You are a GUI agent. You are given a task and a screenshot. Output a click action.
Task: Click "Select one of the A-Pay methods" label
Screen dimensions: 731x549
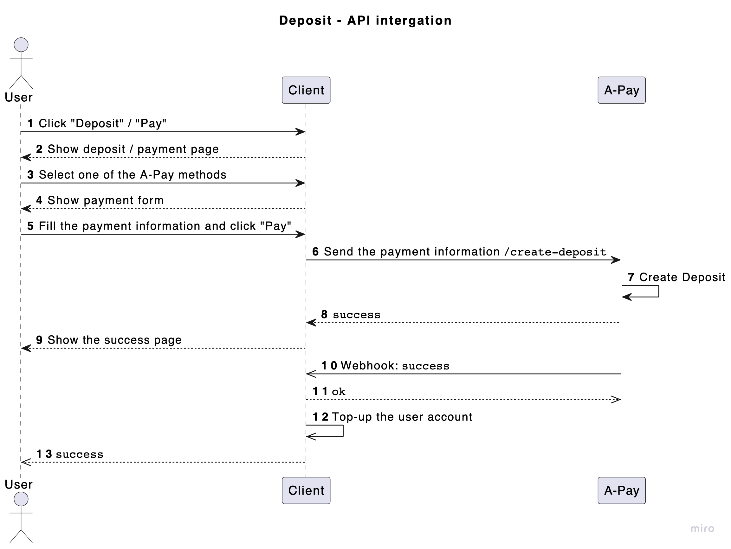[x=132, y=175]
